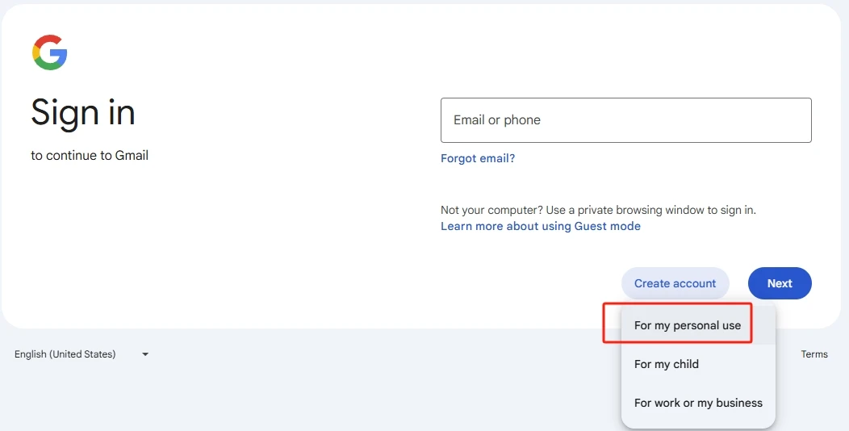
Task: Open the Forgot email? link
Action: tap(478, 158)
